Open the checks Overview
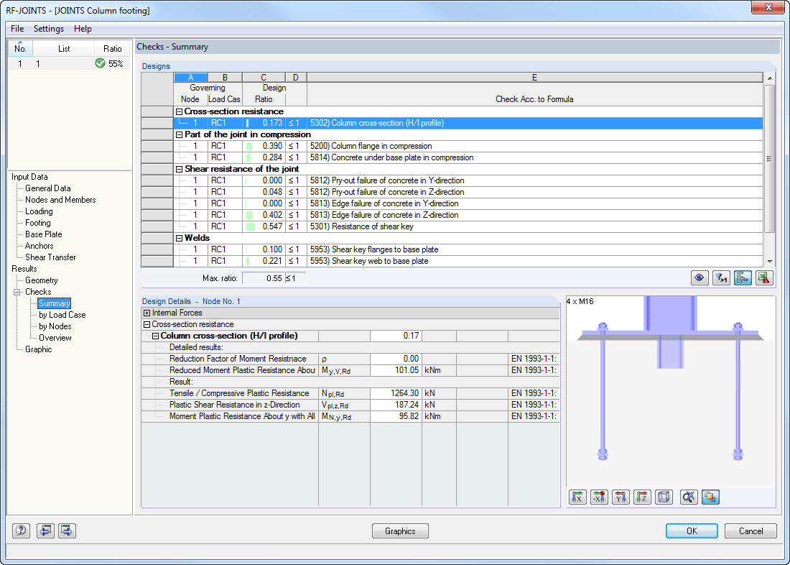Screen dimensions: 790x565 point(55,338)
